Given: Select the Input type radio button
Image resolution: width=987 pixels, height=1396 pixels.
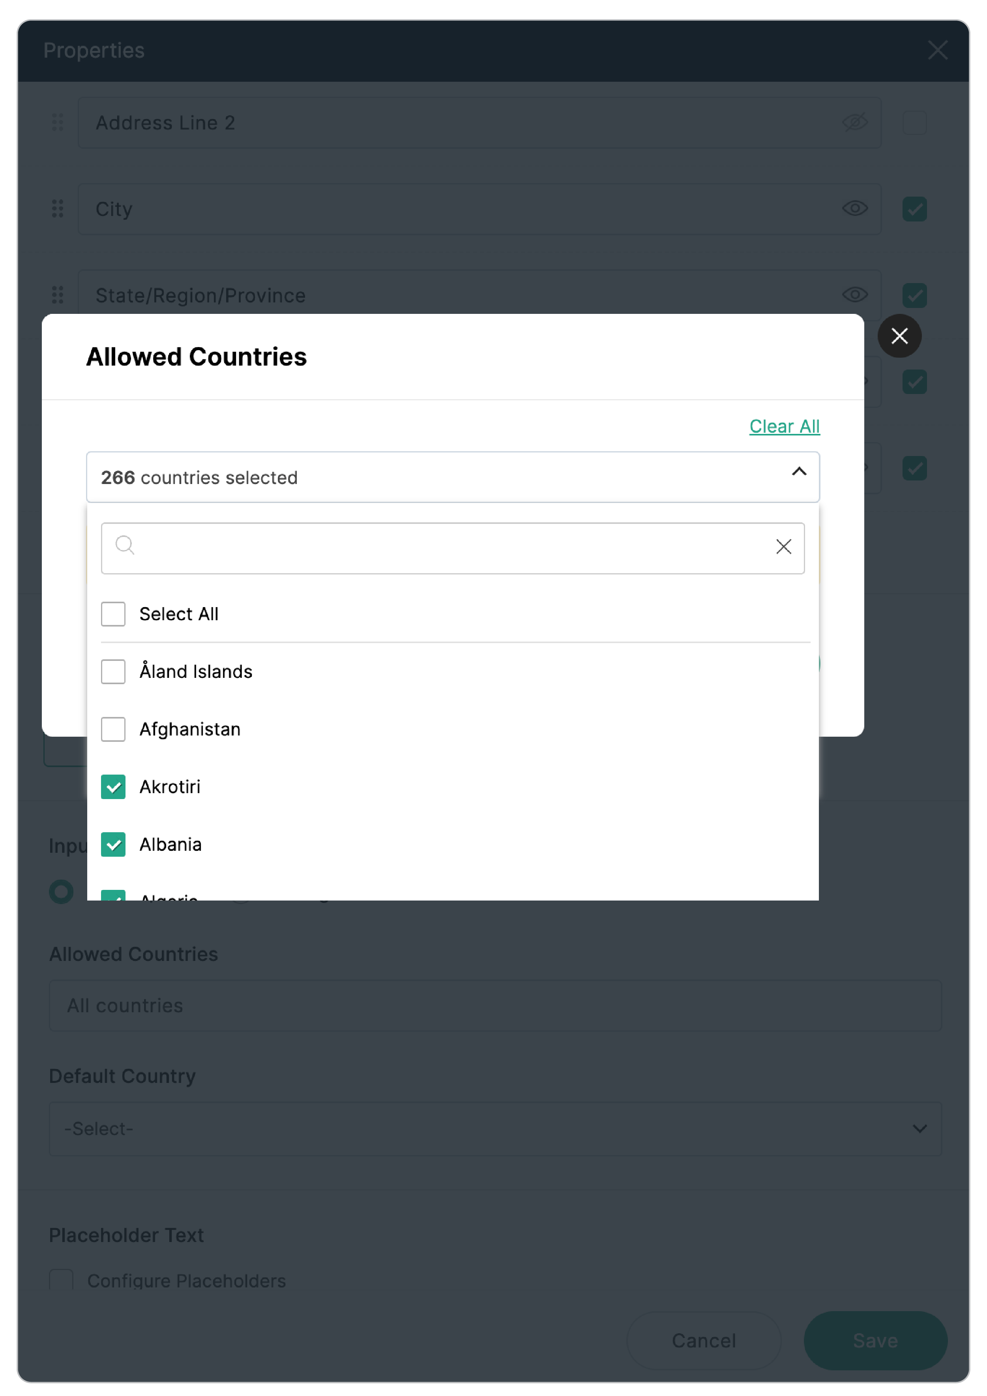Looking at the screenshot, I should pos(61,892).
